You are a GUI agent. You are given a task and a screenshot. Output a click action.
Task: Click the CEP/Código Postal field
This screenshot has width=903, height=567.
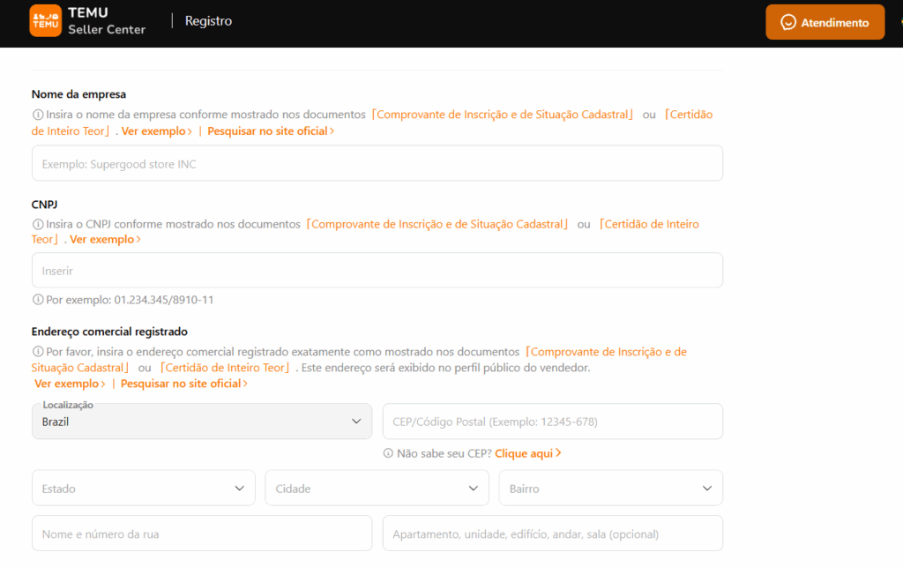(x=552, y=422)
